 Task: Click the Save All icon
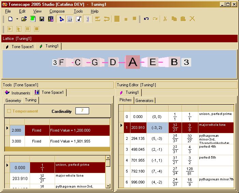click(51, 19)
